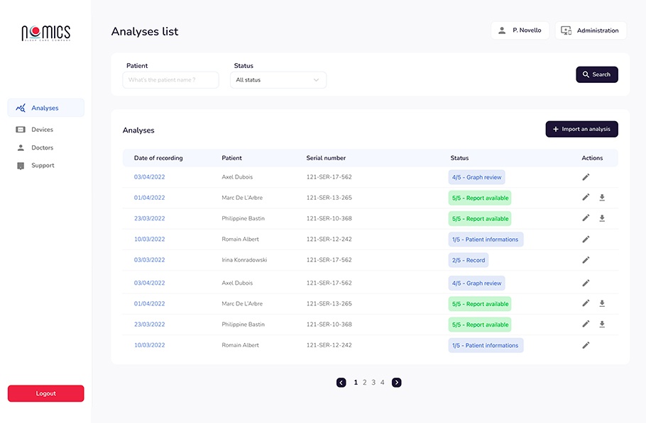
Task: Open Devices in the sidebar
Action: click(42, 130)
